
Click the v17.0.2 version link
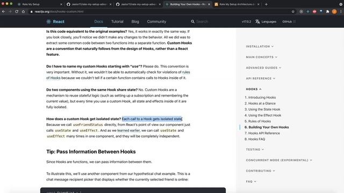coord(246,21)
